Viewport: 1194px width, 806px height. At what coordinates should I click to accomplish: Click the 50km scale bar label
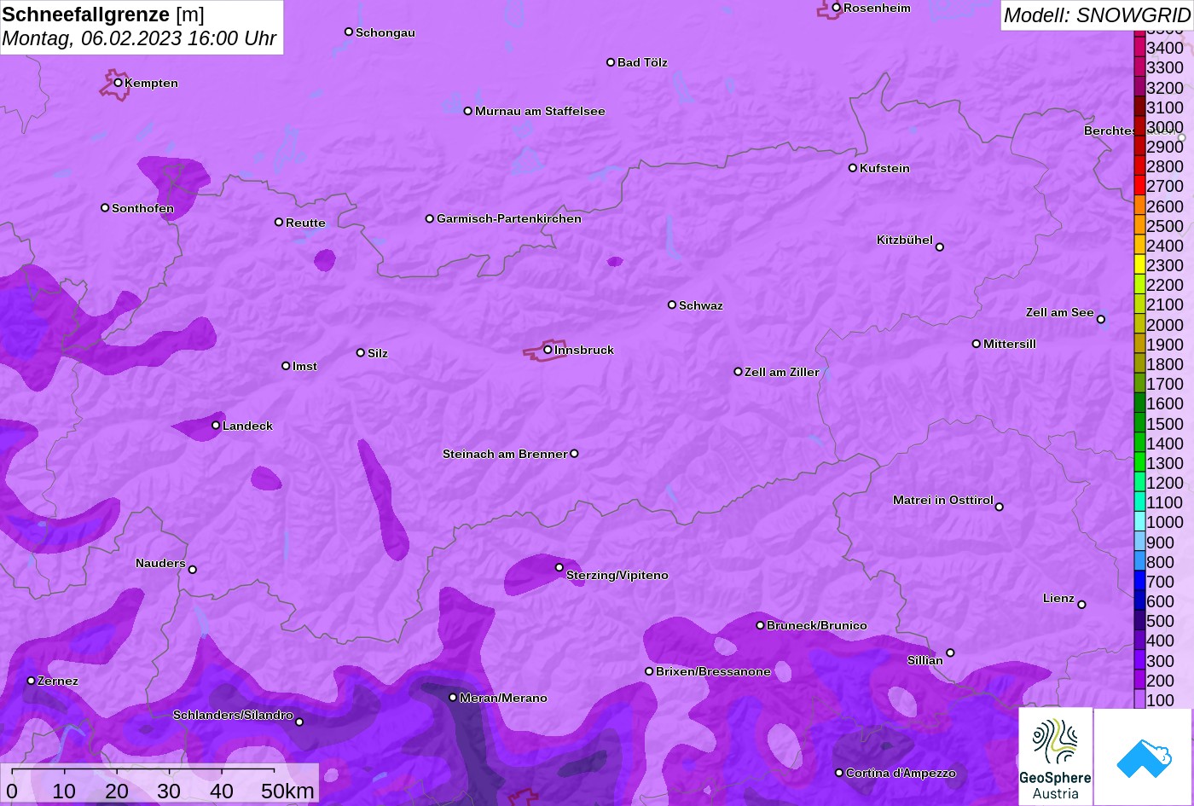287,791
